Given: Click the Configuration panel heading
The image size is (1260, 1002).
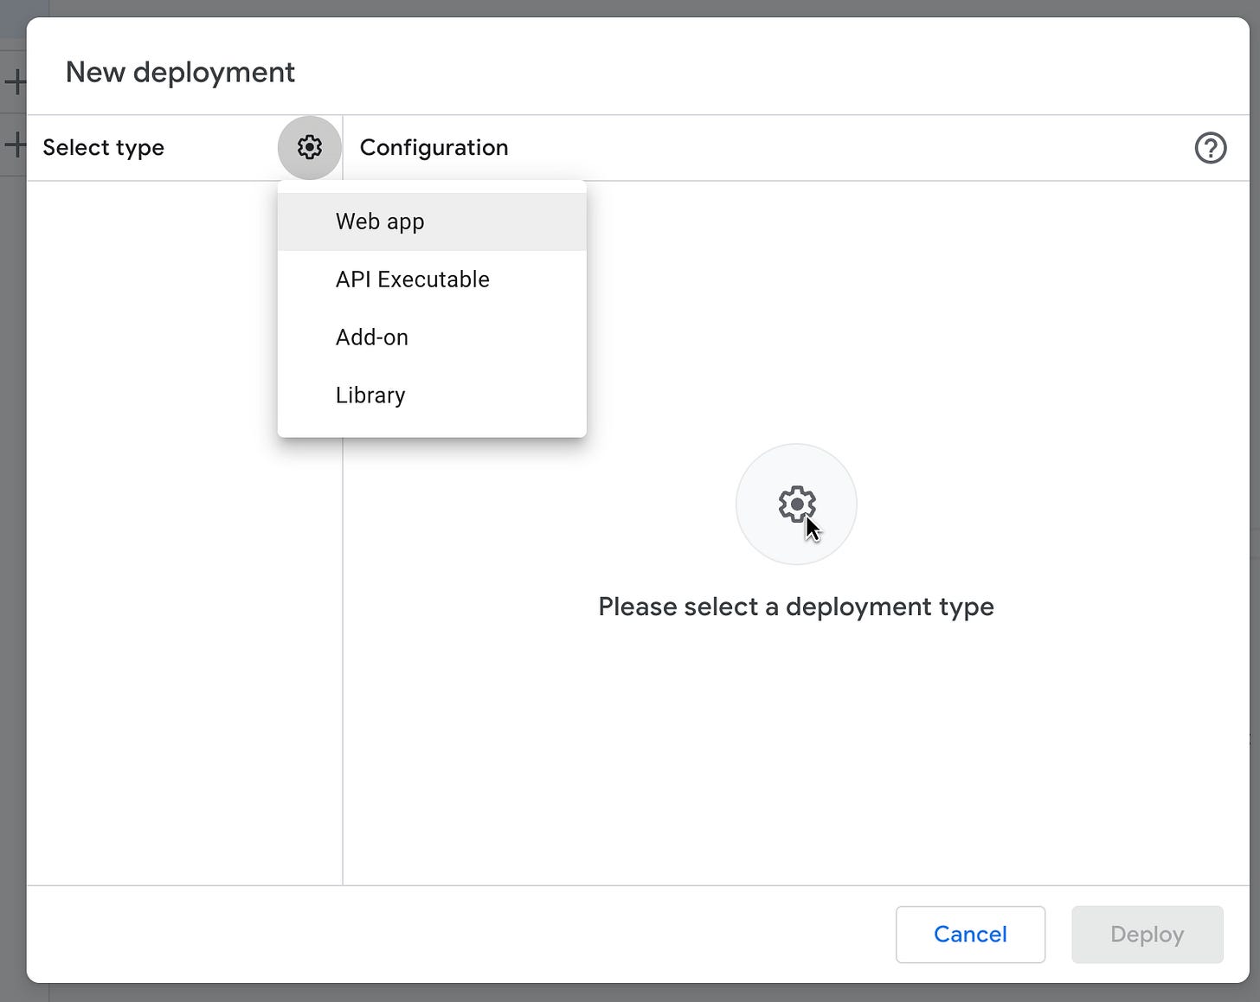Looking at the screenshot, I should (434, 147).
